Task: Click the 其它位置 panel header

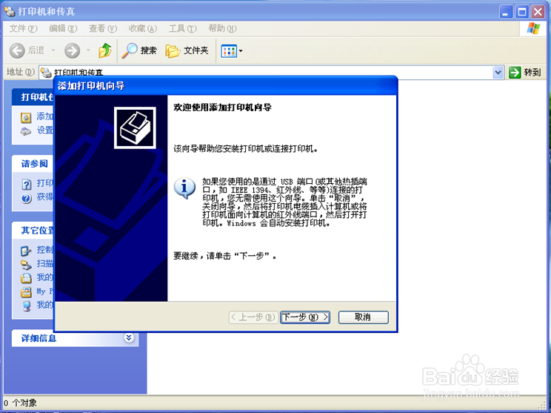Action: pos(33,231)
